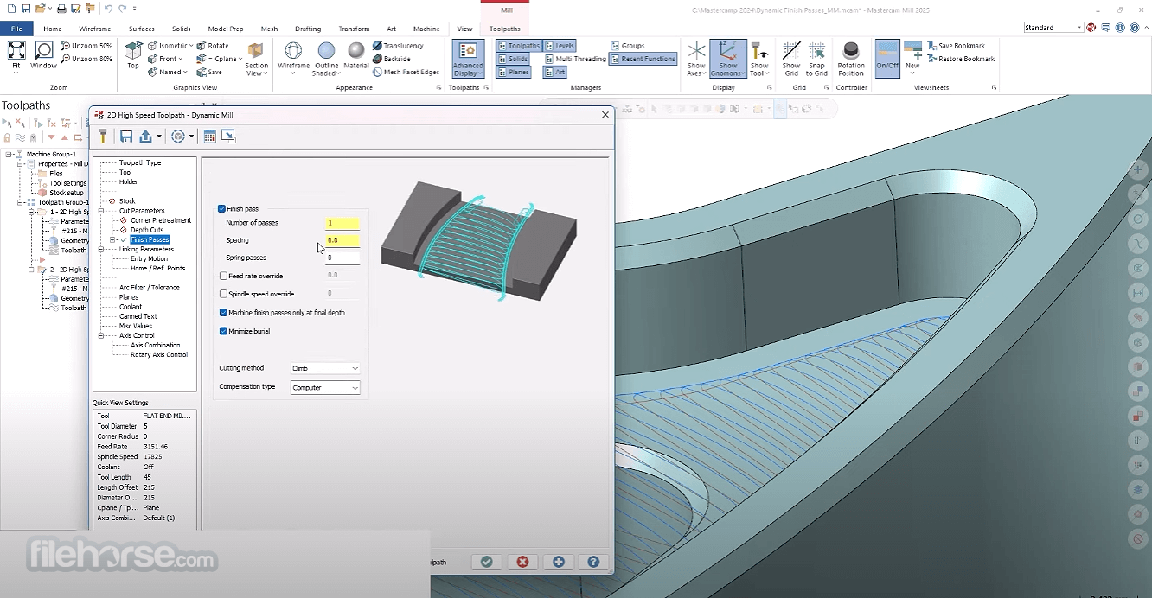1152x598 pixels.
Task: Toggle Solids manager button
Action: (513, 59)
